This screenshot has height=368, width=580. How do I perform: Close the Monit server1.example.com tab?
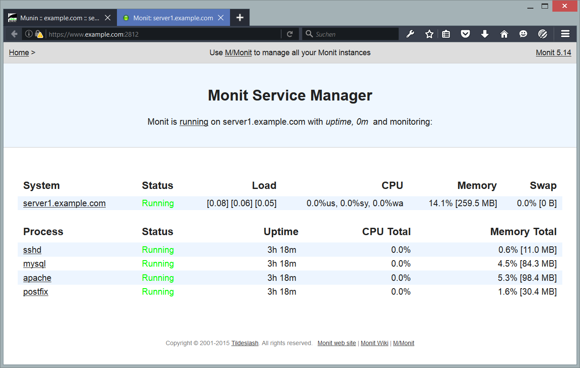coord(221,18)
